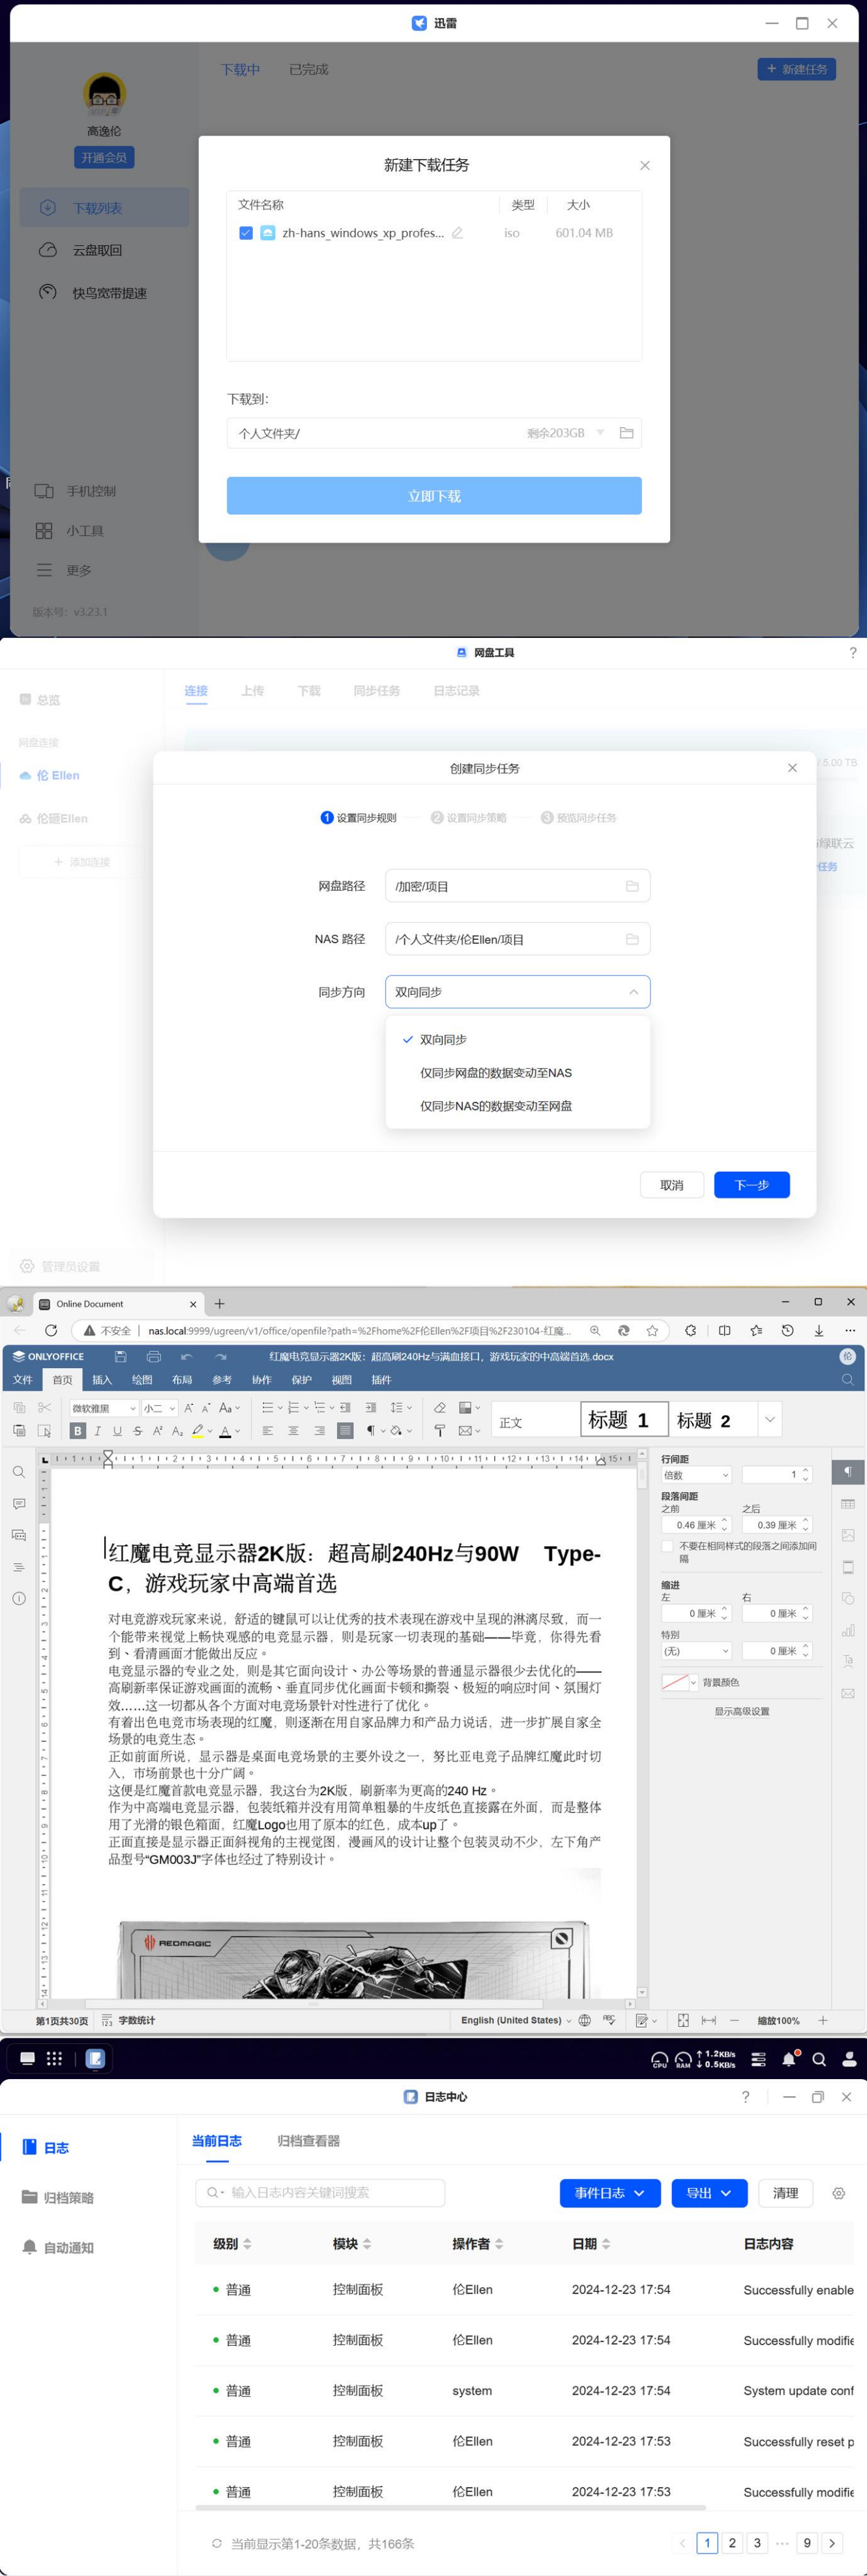Viewport: 867px width, 2576px height.
Task: Choose 仅同步网盘的数据变动至NAS option
Action: [517, 1073]
